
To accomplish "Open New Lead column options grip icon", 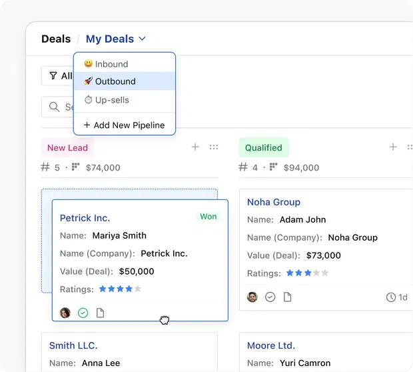I will click(x=214, y=147).
